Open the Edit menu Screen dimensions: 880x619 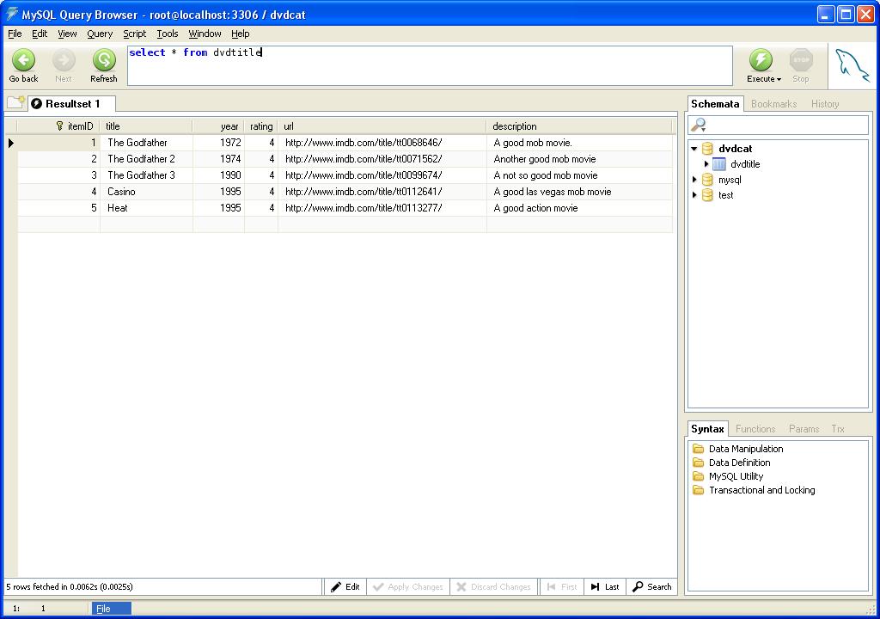click(x=40, y=34)
